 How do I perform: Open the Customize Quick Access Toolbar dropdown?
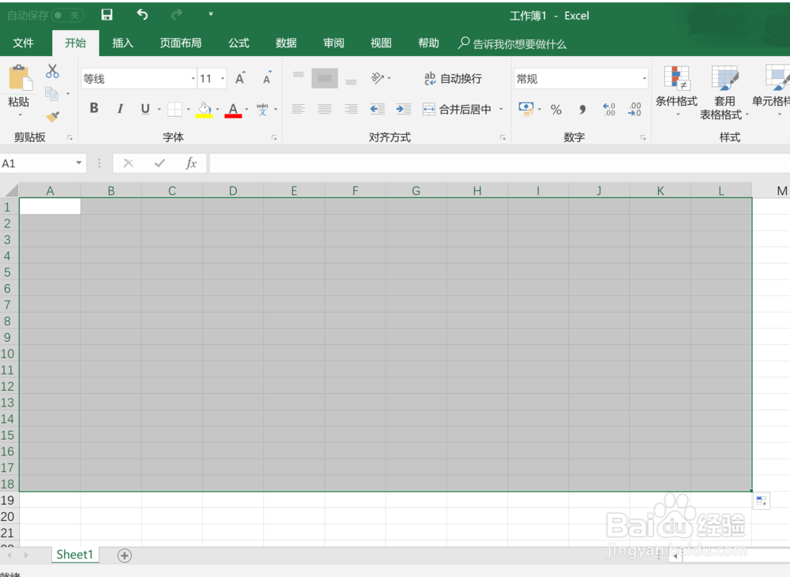pos(211,14)
